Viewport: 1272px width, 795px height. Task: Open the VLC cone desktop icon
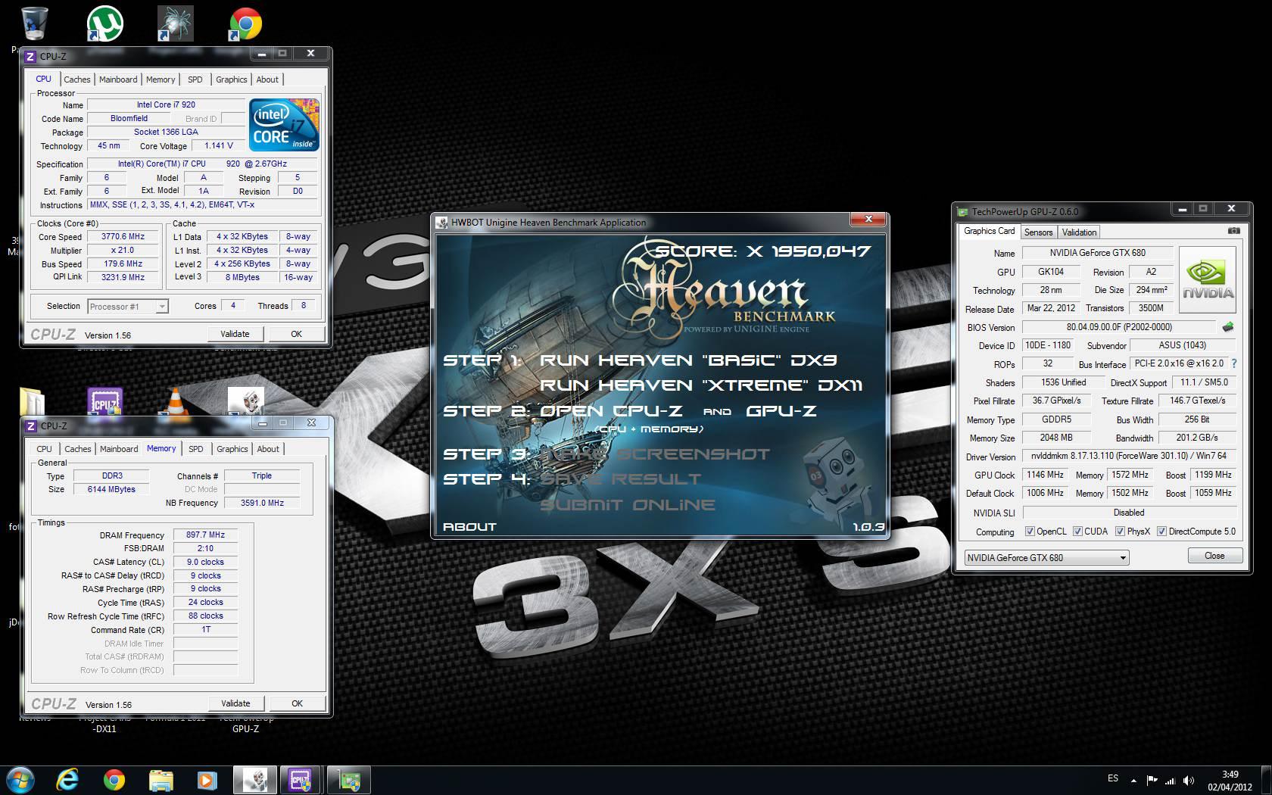(x=175, y=402)
